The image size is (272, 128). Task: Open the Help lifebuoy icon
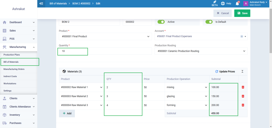pyautogui.click(x=223, y=3)
